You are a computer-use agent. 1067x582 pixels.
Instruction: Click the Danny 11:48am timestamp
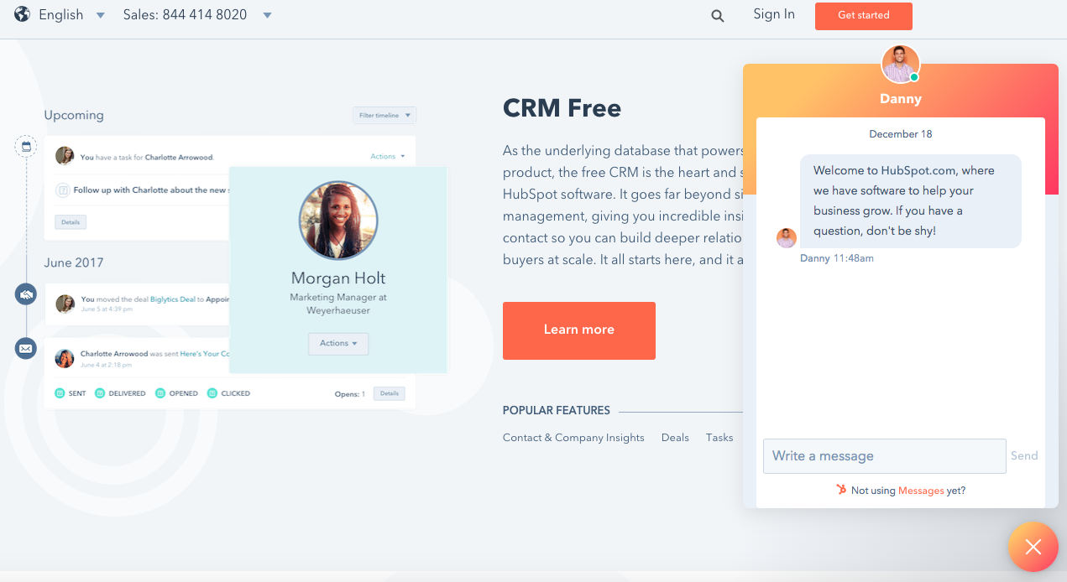(x=837, y=258)
